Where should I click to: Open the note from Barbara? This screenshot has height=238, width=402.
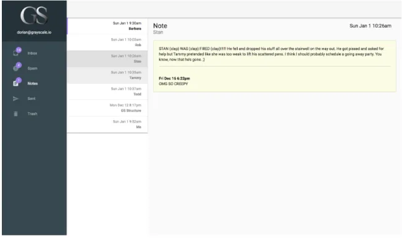click(107, 26)
